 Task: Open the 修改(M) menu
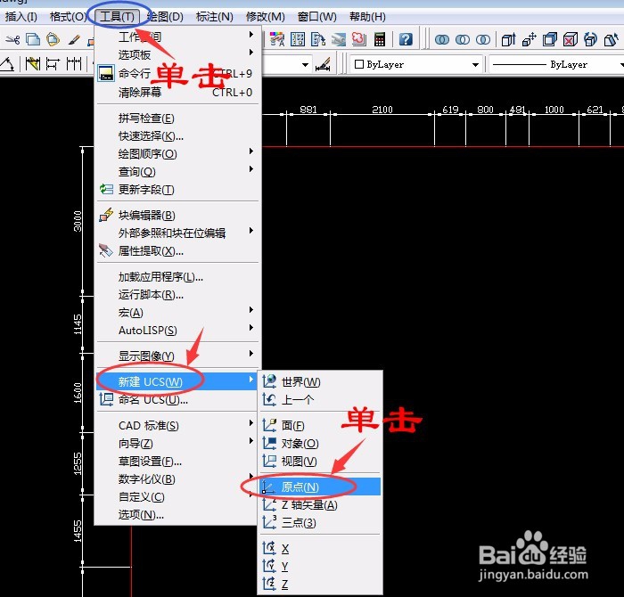tap(266, 17)
